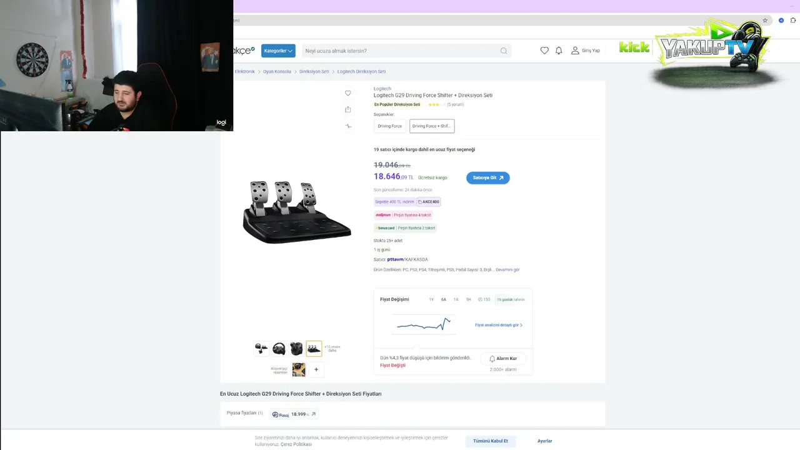Screen dimensions: 800x450
Task: Click the search magnifier icon
Action: (x=504, y=51)
